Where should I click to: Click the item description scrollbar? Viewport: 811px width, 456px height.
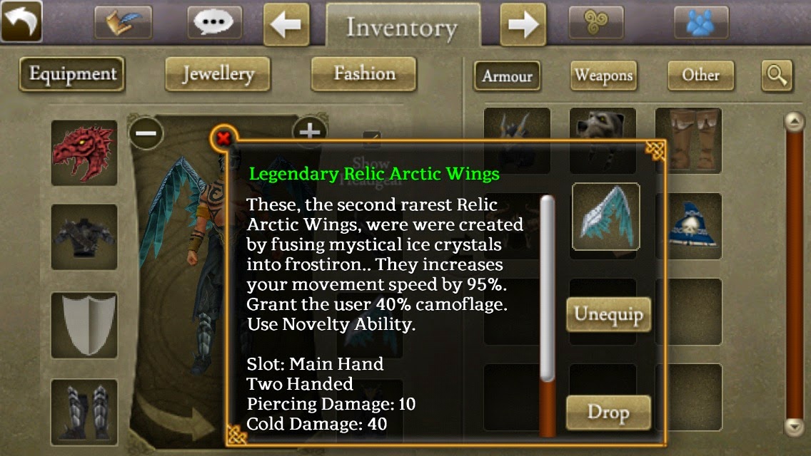548,316
